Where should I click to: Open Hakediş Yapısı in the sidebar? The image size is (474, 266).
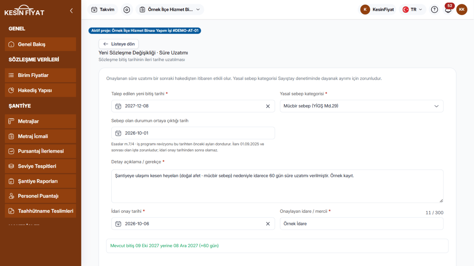[x=40, y=90]
